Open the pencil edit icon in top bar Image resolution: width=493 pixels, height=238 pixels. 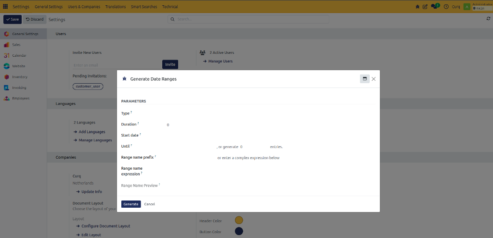point(425,7)
